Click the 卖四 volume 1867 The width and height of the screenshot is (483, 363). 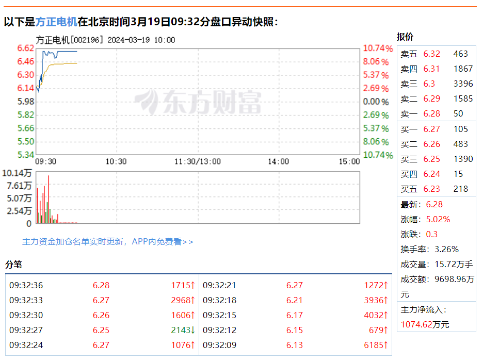click(463, 69)
